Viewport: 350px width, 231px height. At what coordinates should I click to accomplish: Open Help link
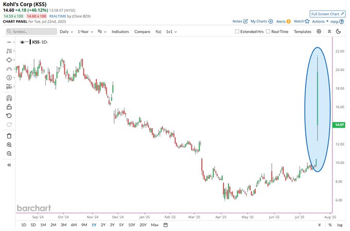coord(337,22)
